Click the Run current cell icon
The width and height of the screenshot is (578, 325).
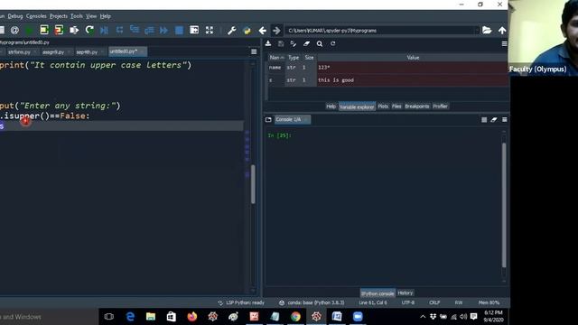point(44,30)
